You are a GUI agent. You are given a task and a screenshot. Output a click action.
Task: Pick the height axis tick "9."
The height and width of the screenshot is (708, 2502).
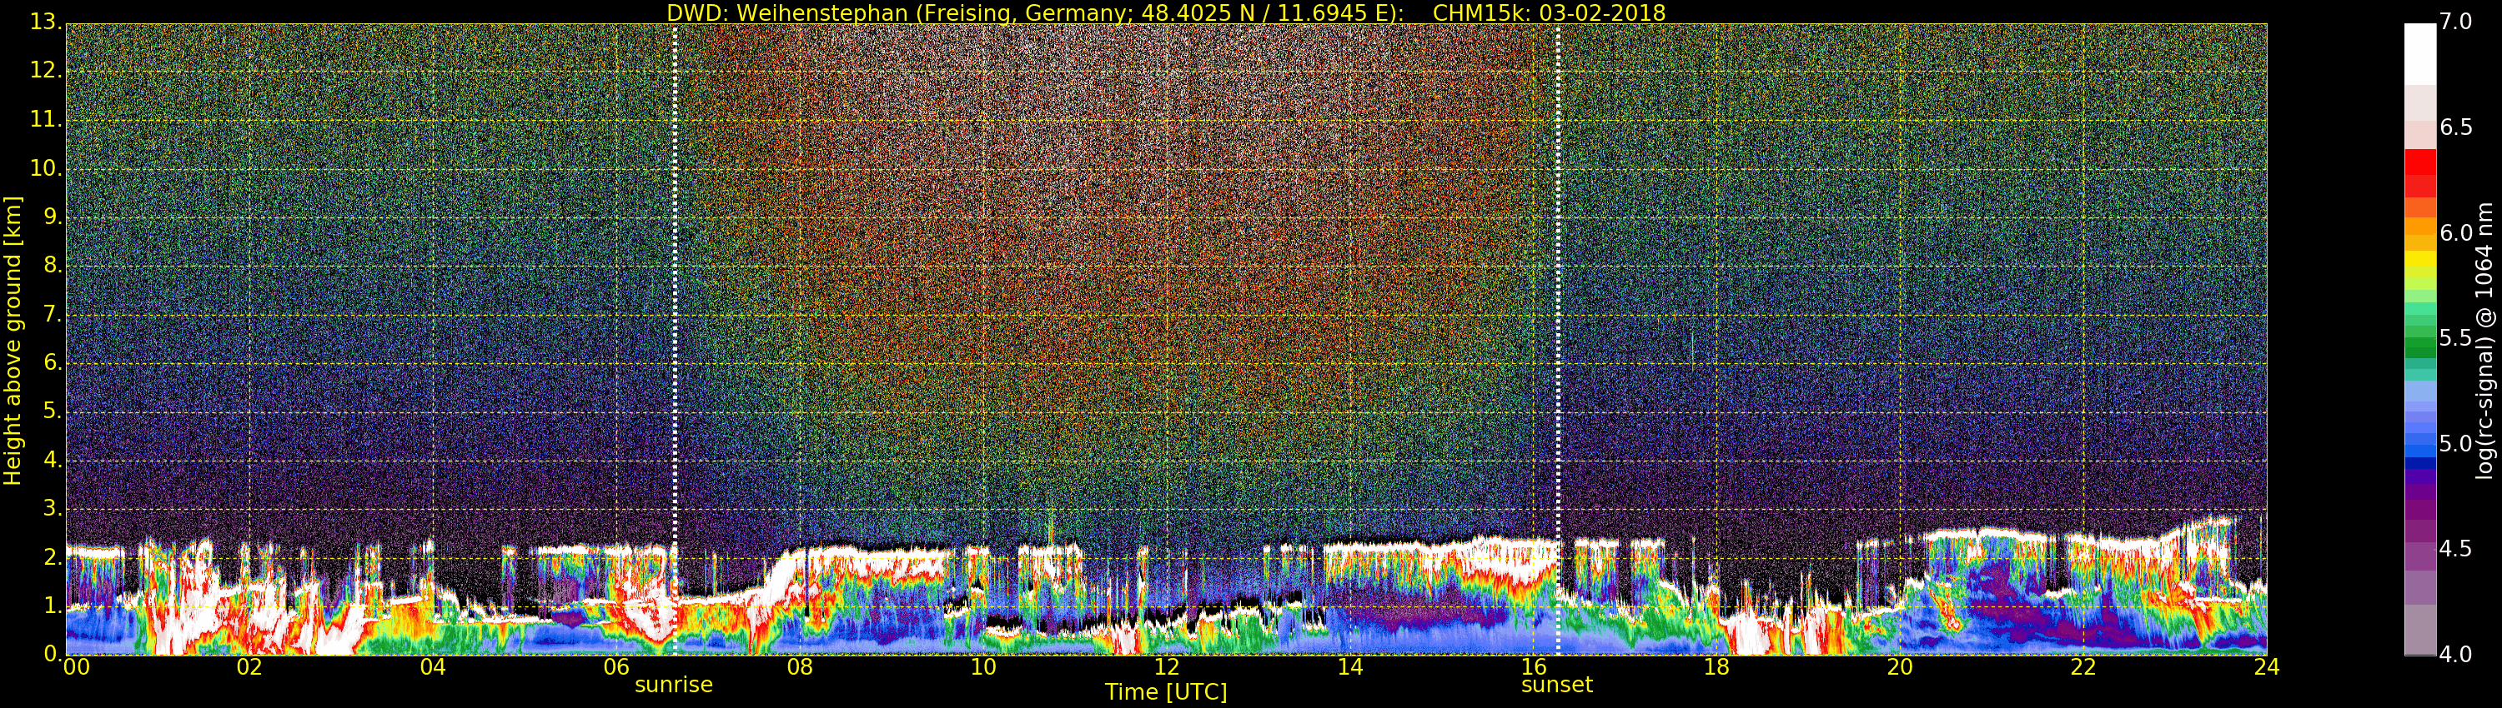coord(53,218)
